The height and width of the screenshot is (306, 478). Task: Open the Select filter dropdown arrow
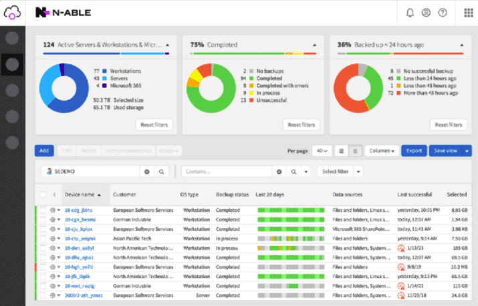(x=358, y=172)
